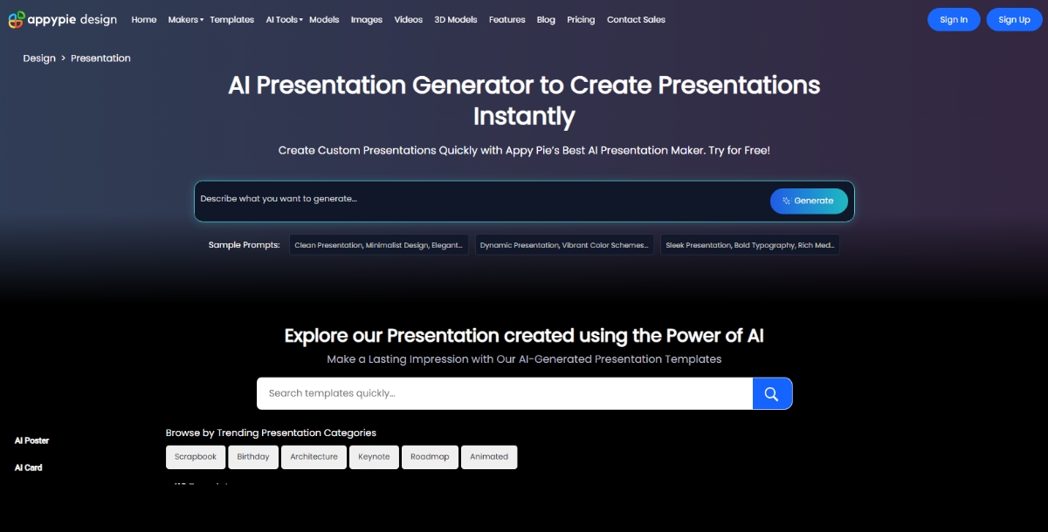1048x532 pixels.
Task: Toggle the Keynote category filter
Action: pyautogui.click(x=374, y=456)
